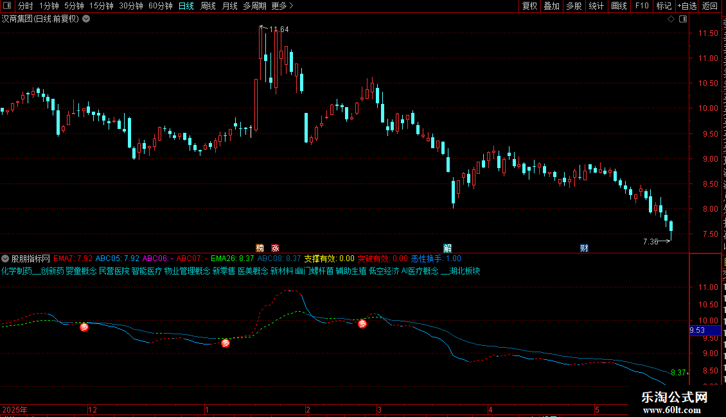The width and height of the screenshot is (726, 417).
Task: Switch to 60分钟 period
Action: click(161, 6)
